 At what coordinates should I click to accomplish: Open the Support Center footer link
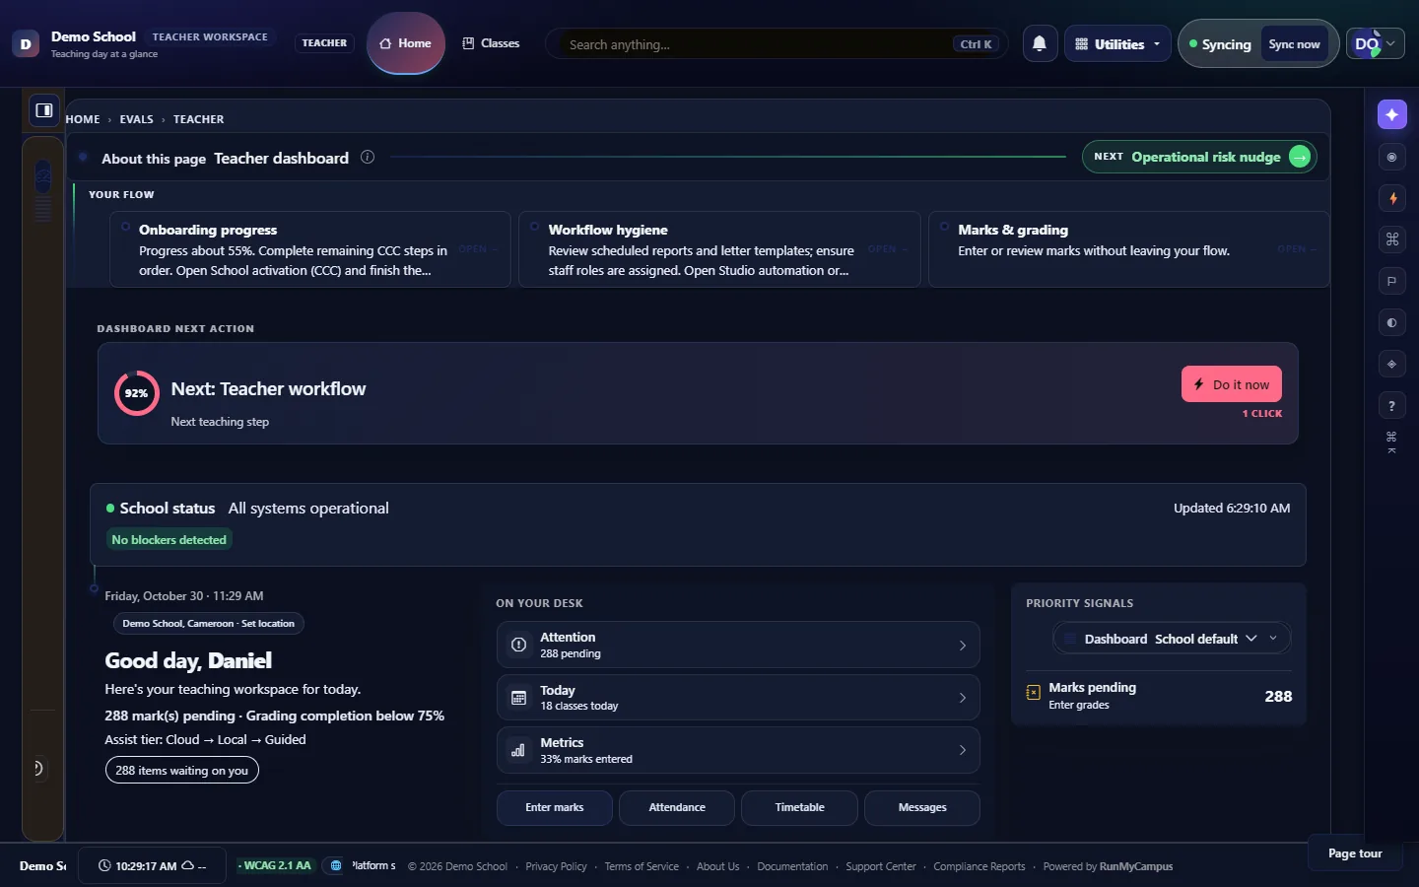click(x=881, y=866)
